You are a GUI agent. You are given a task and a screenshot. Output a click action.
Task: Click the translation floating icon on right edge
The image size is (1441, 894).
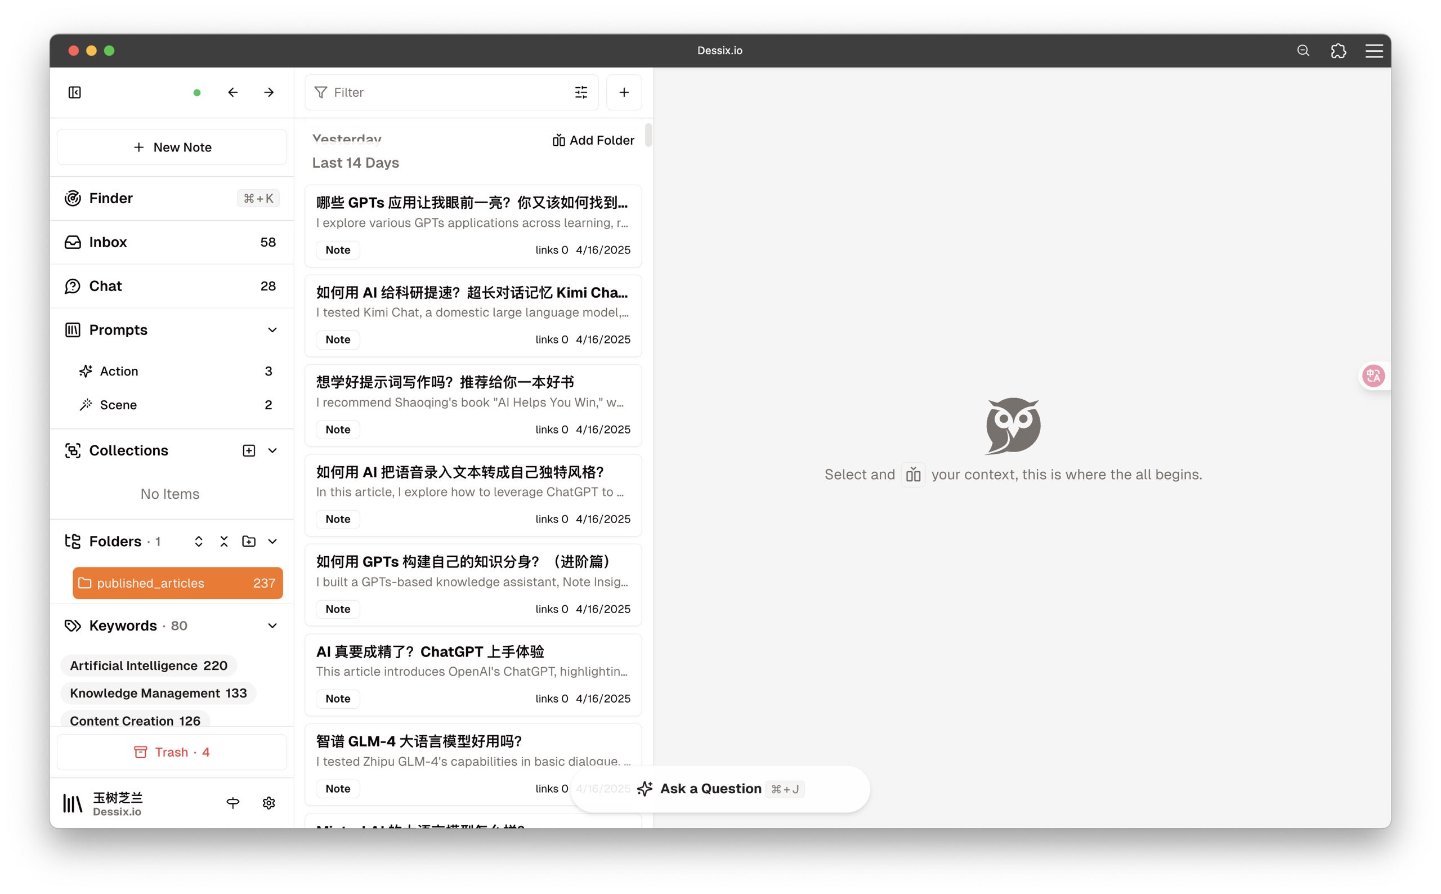click(1373, 376)
